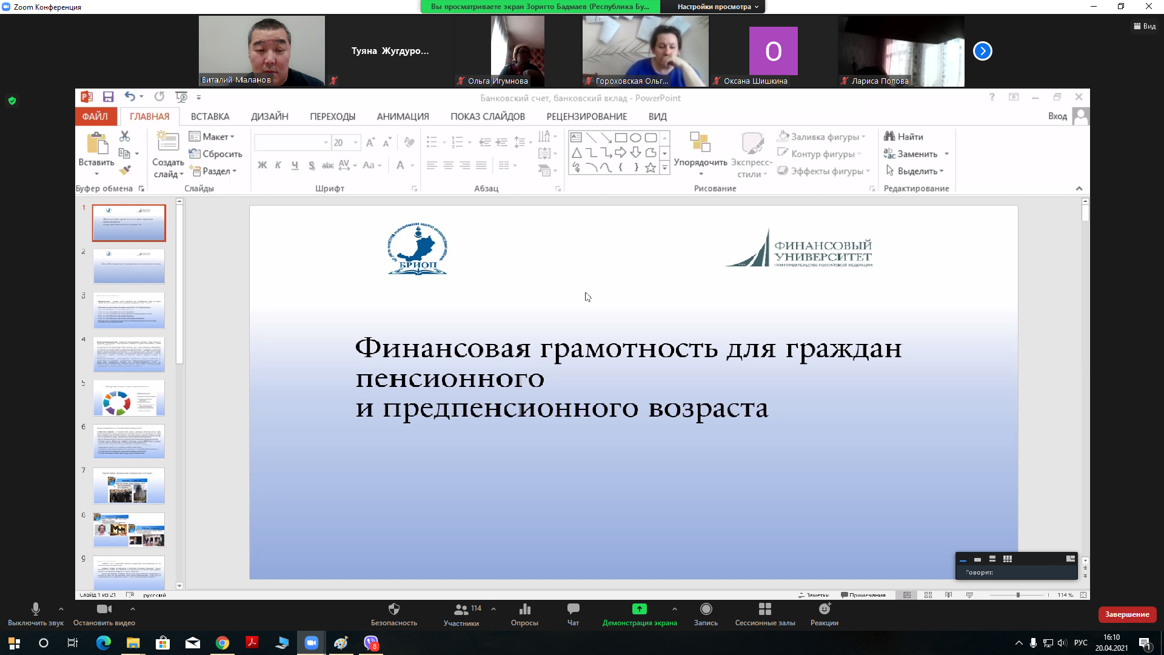Open the Макет dropdown
Image resolution: width=1164 pixels, height=655 pixels.
(212, 136)
